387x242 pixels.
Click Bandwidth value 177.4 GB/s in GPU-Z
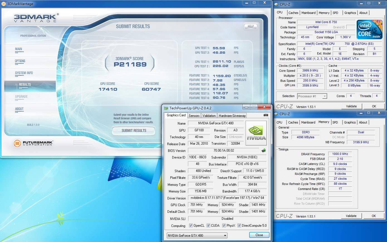pyautogui.click(x=253, y=191)
